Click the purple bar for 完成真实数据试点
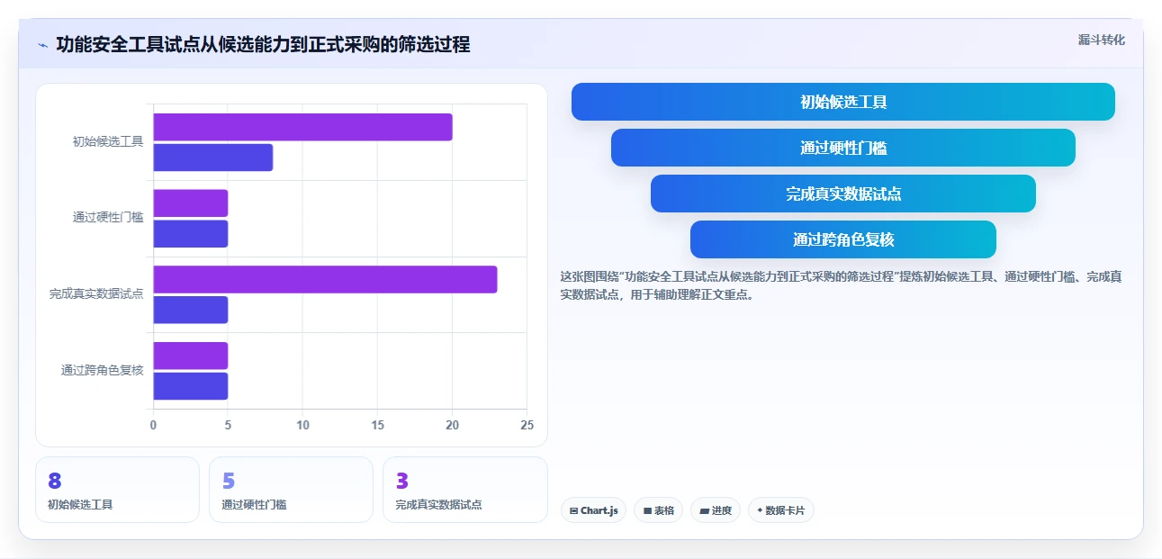Screen dimensions: 1162x559 [x=325, y=279]
